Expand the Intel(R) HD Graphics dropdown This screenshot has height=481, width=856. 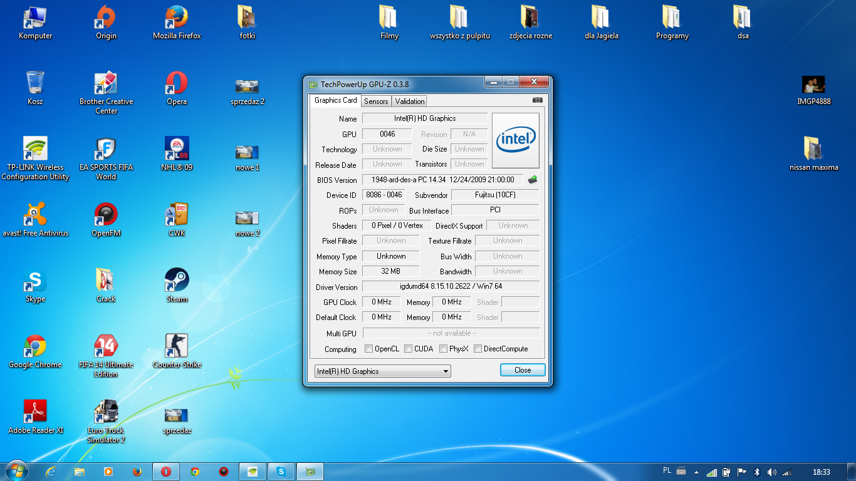382,371
